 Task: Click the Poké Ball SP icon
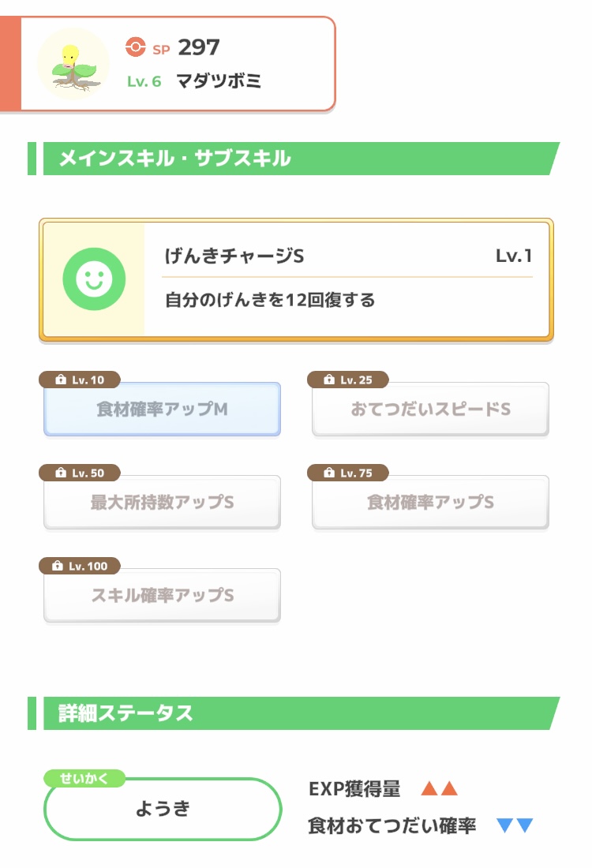click(136, 47)
